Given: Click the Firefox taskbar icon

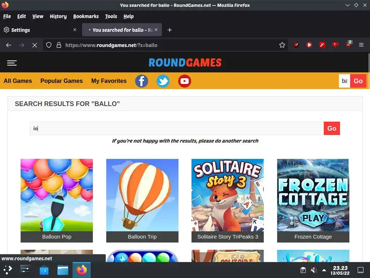Looking at the screenshot, I should (82, 270).
